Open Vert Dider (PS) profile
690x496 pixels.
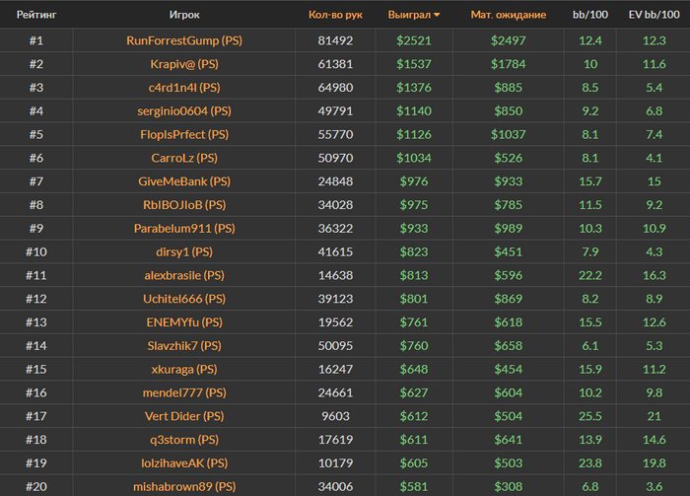point(184,416)
